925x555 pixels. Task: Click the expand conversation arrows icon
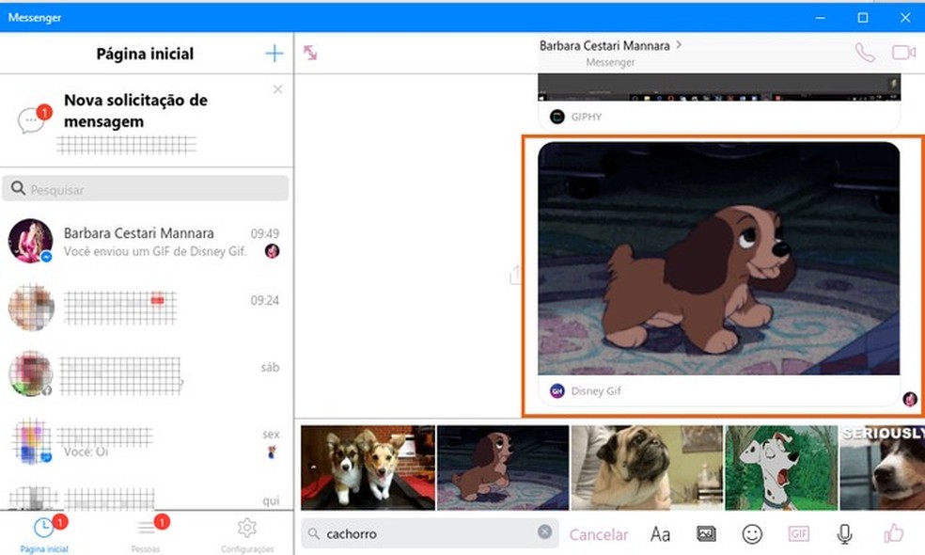click(x=308, y=51)
